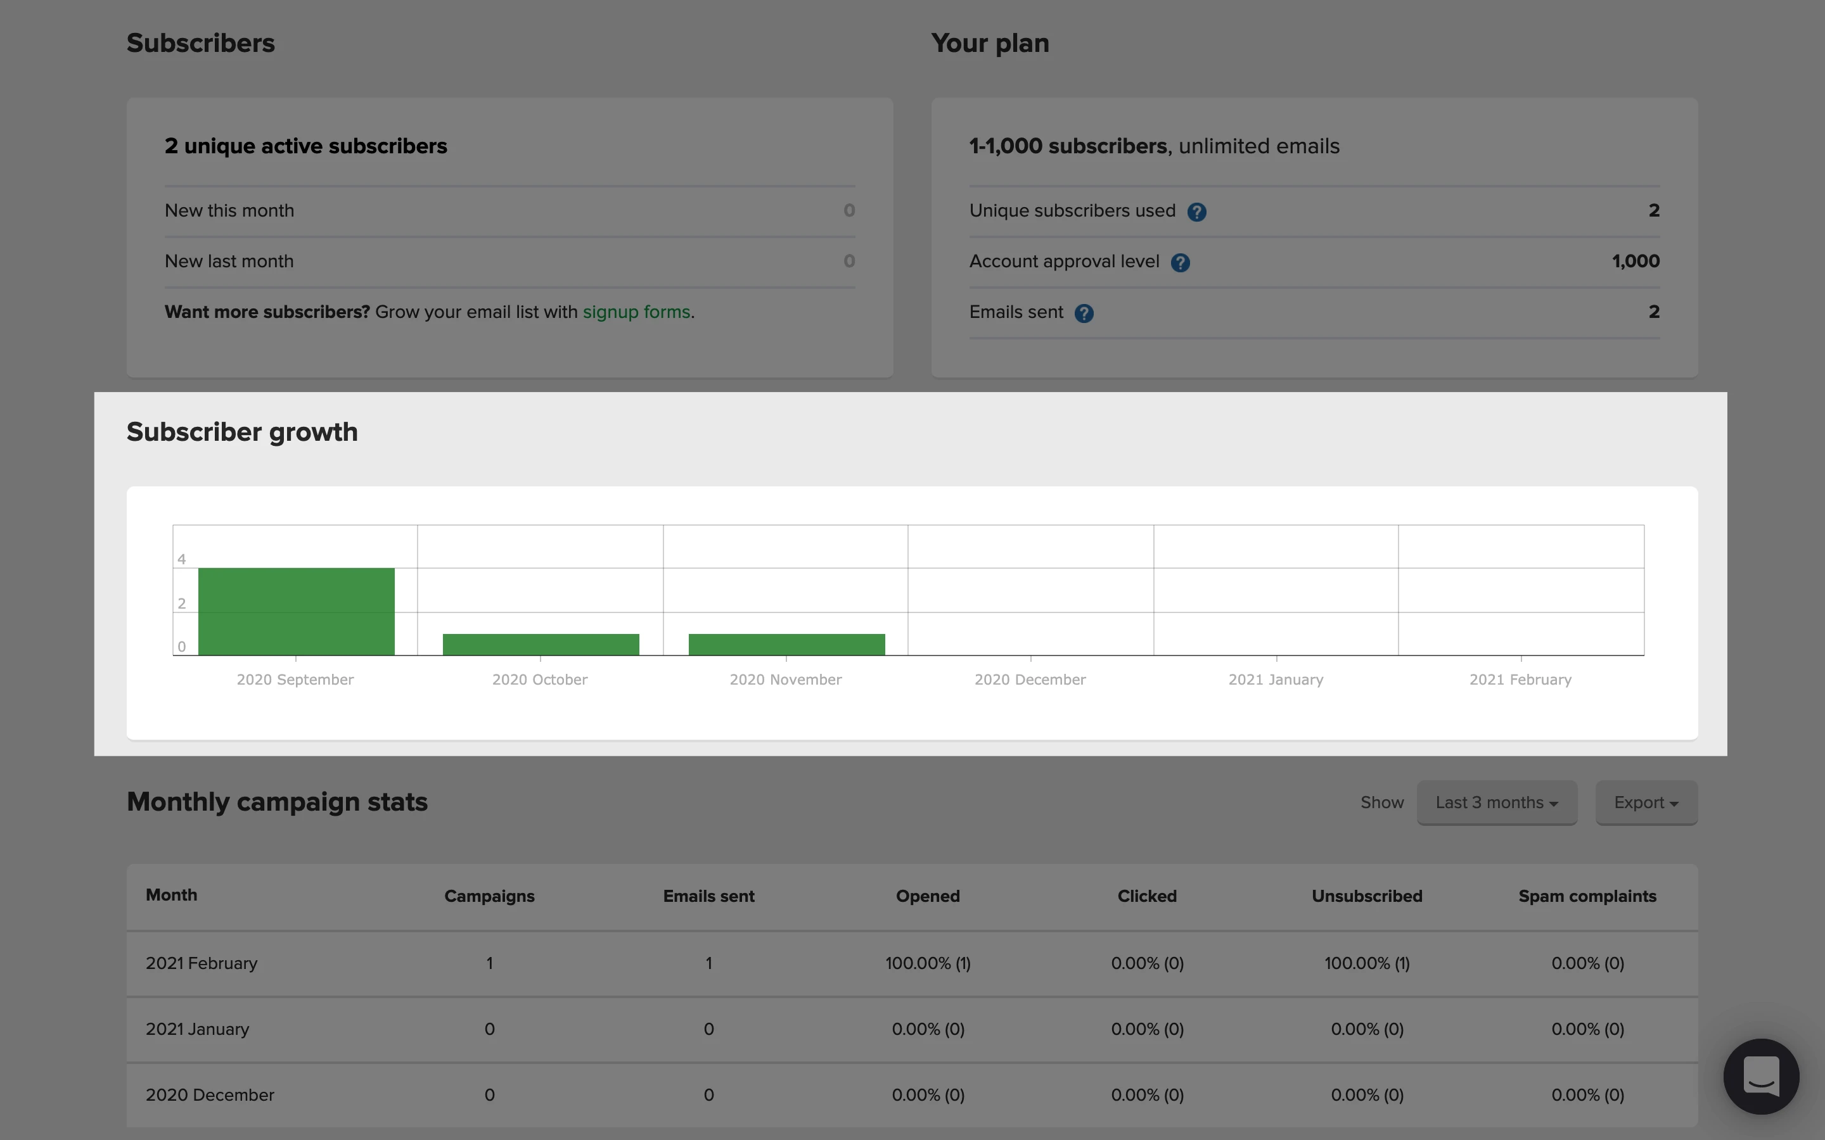Click help icon beside Unique subscribers used

1196,212
